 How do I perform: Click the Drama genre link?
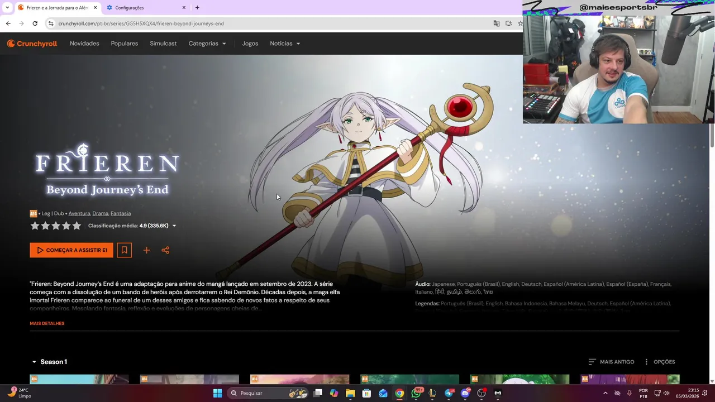click(100, 213)
